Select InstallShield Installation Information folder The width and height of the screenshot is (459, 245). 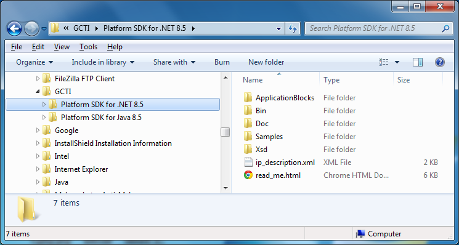pos(113,143)
